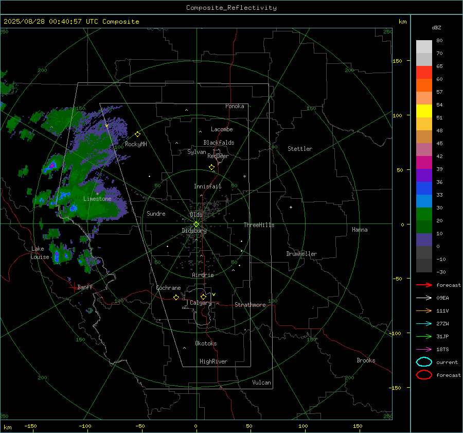463x433 pixels.
Task: Click the Drumheller label
Action: pyautogui.click(x=301, y=254)
